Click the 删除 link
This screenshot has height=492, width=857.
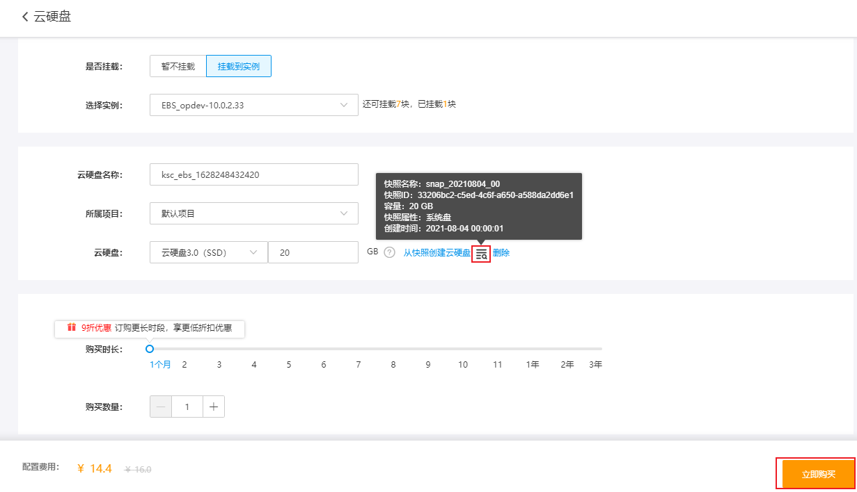tap(501, 253)
